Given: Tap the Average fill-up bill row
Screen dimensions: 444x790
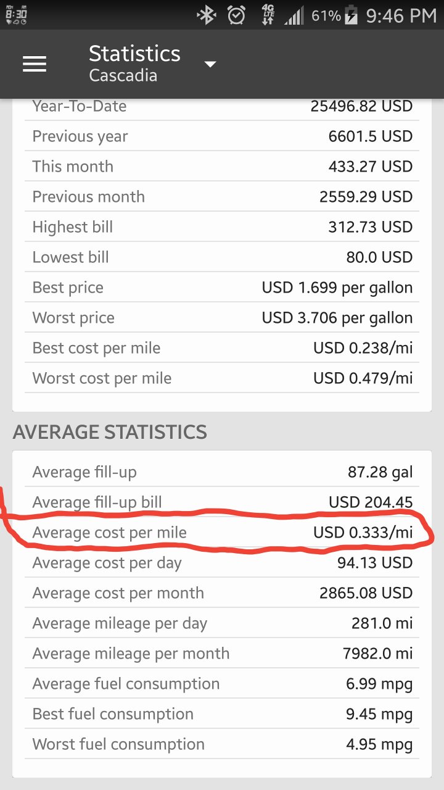Looking at the screenshot, I should [222, 502].
